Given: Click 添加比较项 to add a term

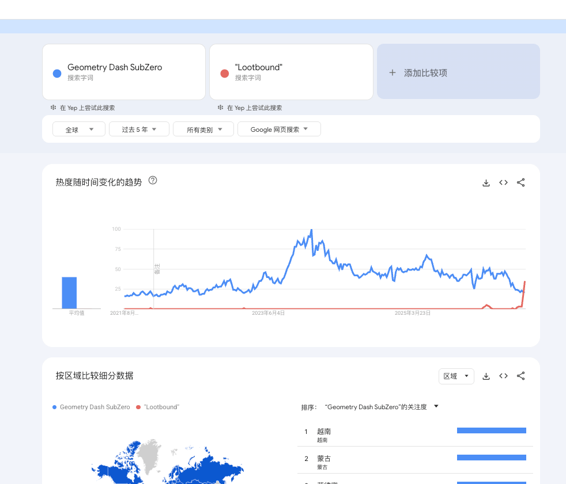Looking at the screenshot, I should (x=458, y=71).
